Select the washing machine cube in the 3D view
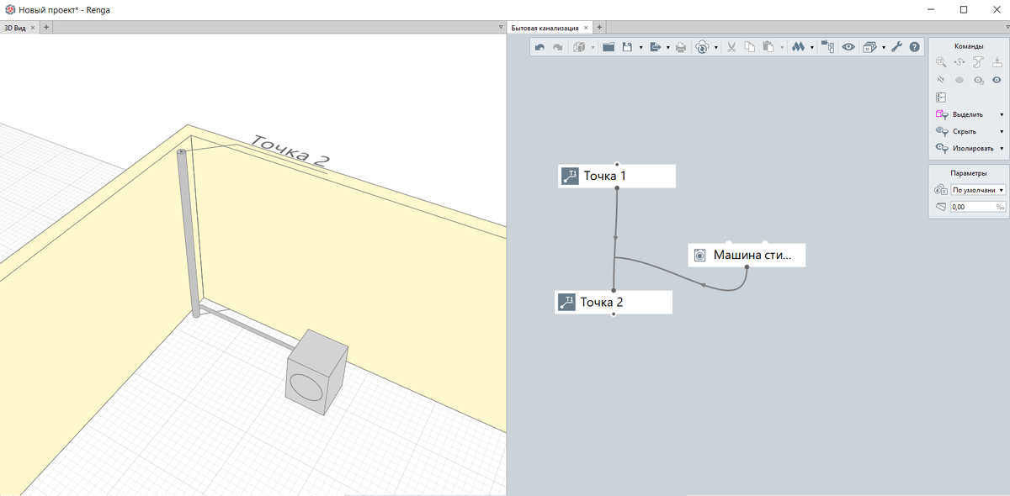This screenshot has width=1010, height=496. click(x=317, y=372)
